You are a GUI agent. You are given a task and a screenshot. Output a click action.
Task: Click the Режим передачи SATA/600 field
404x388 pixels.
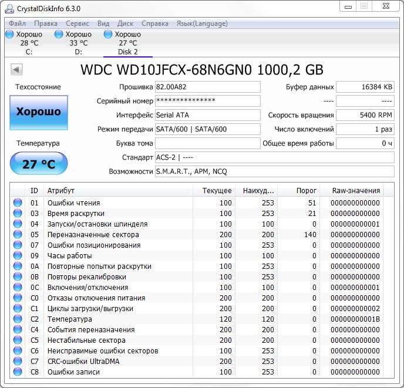click(x=208, y=129)
